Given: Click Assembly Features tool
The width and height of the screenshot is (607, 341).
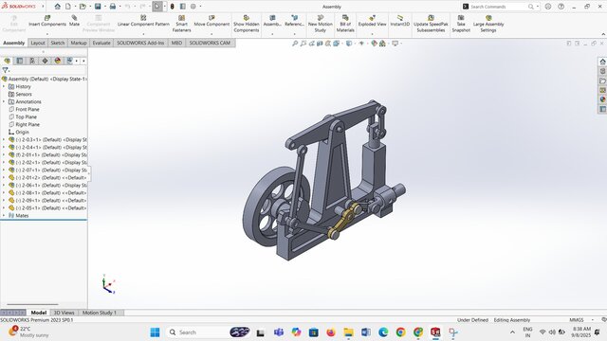Looking at the screenshot, I should click(x=272, y=21).
